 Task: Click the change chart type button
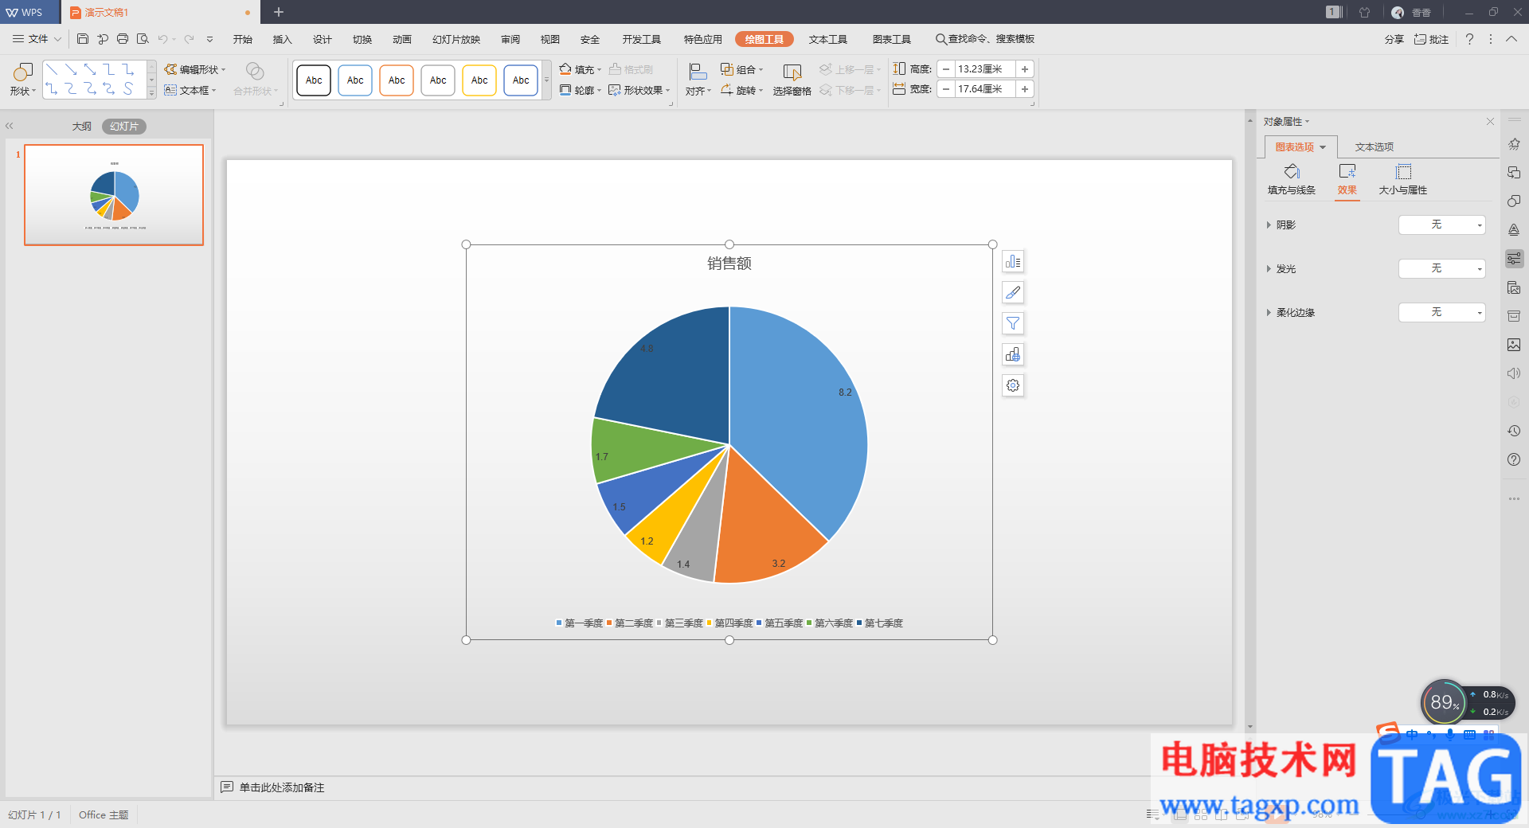click(1013, 354)
